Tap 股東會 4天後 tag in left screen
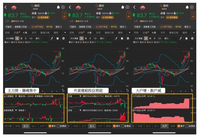Viewport: 198px width, 137px height. pyautogui.click(x=21, y=27)
